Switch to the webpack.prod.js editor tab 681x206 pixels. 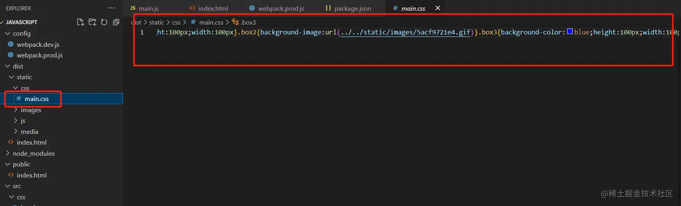click(x=281, y=8)
